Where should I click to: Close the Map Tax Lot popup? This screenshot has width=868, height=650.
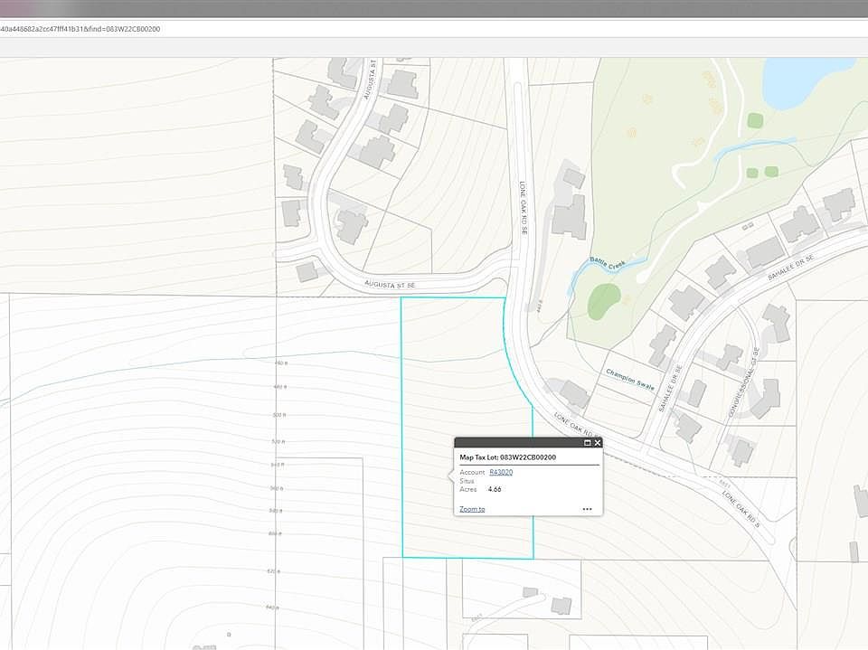click(598, 443)
